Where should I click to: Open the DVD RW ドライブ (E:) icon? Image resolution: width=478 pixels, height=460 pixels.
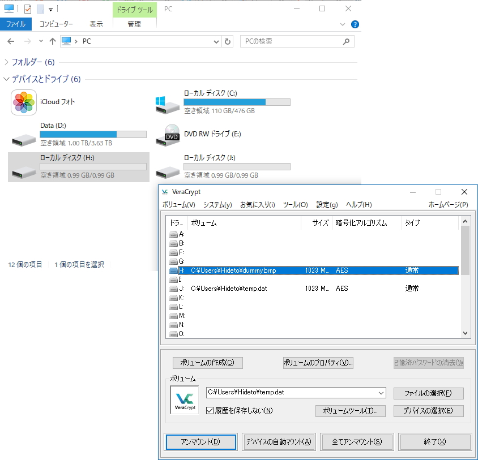point(167,135)
